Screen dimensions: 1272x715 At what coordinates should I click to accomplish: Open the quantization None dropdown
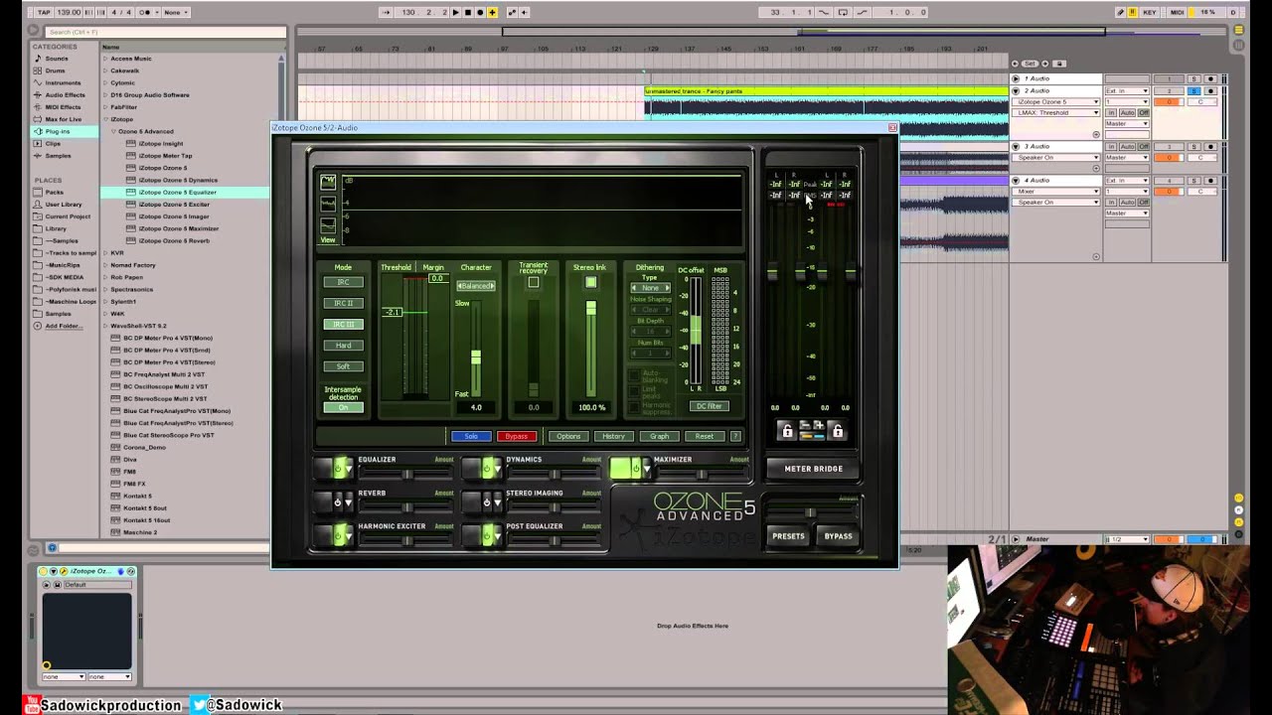(175, 12)
